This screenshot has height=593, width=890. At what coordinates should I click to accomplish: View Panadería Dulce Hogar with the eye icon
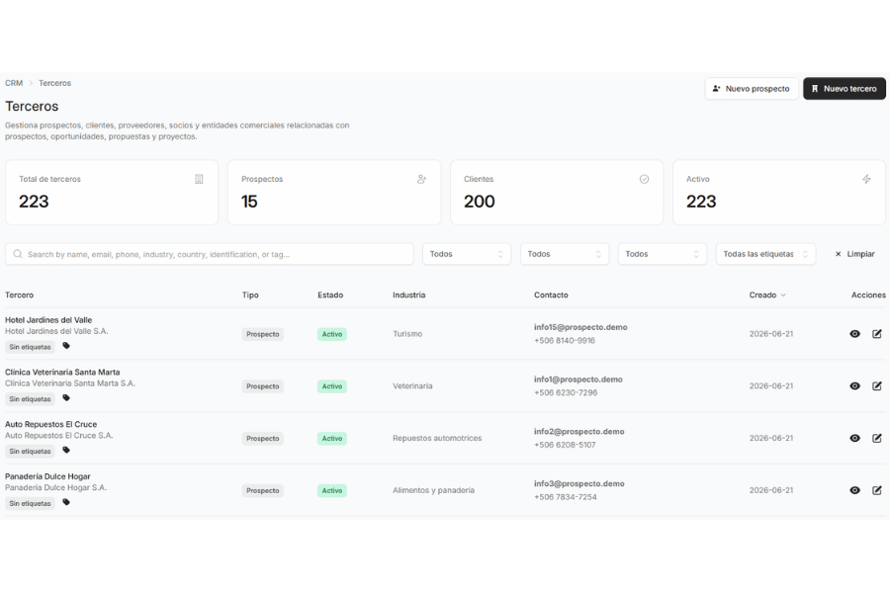(x=854, y=490)
